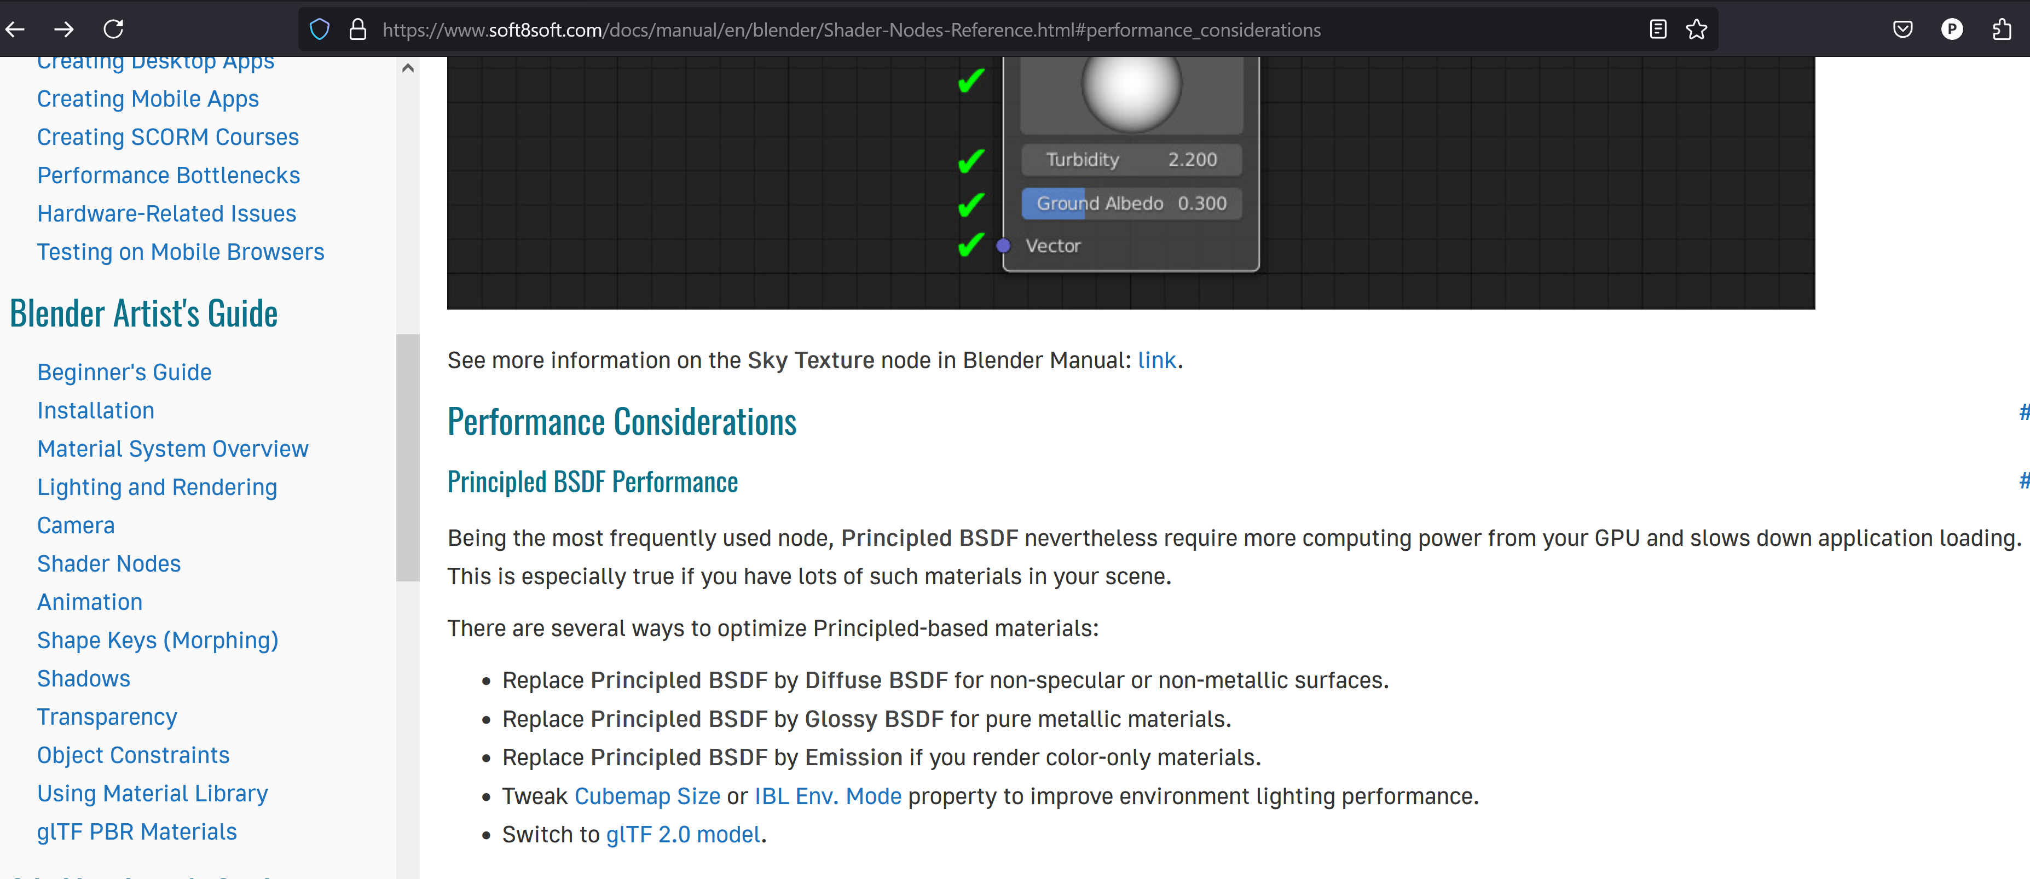
Task: Click the Turbidity value field
Action: coord(1131,160)
